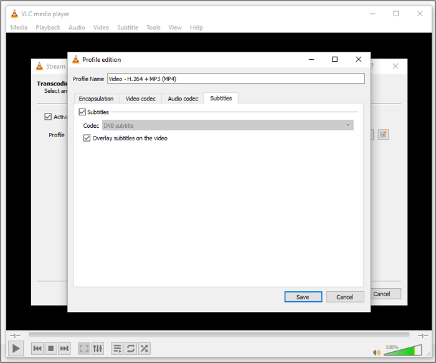Screen dimensions: 436x363
Task: Toggle the loop playback icon
Action: (x=131, y=349)
